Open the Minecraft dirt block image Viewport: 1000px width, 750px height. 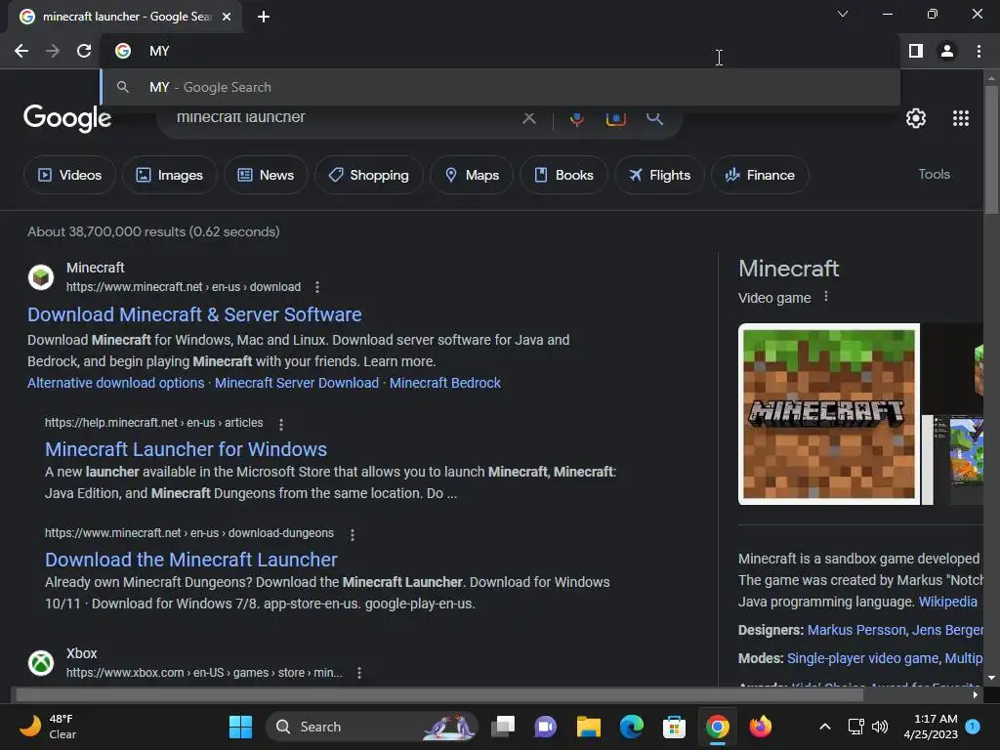pos(829,414)
